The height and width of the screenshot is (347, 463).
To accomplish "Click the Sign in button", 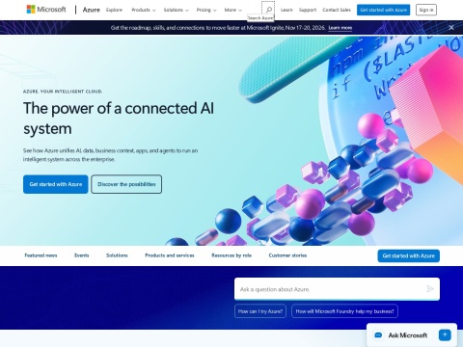I will 426,10.
